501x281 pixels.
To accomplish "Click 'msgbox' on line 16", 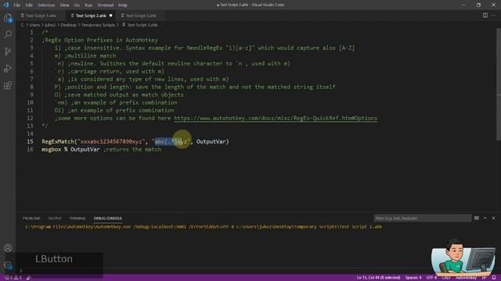I will (51, 149).
